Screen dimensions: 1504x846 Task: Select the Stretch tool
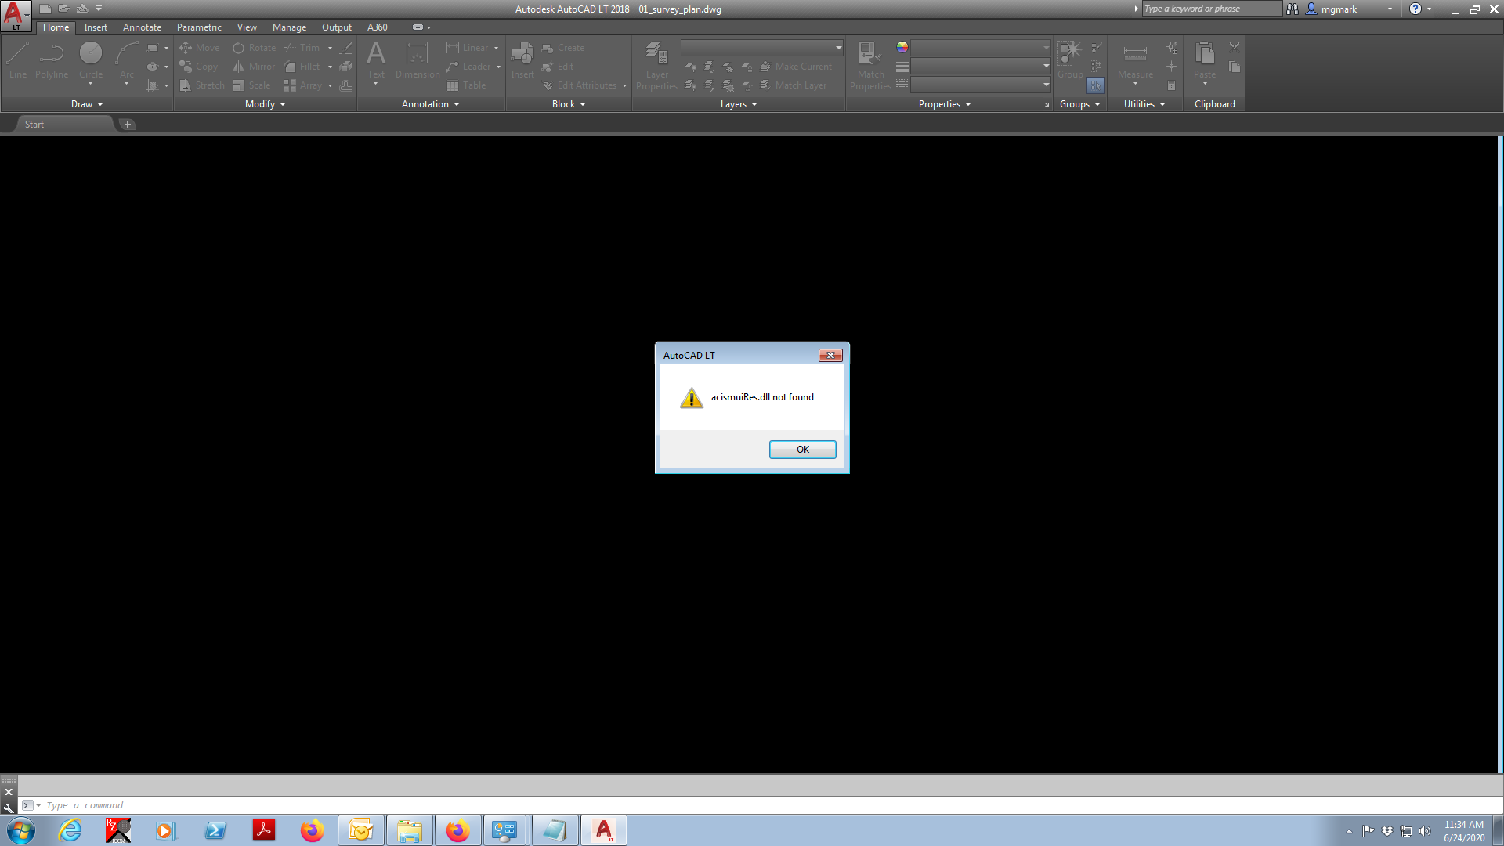(202, 85)
